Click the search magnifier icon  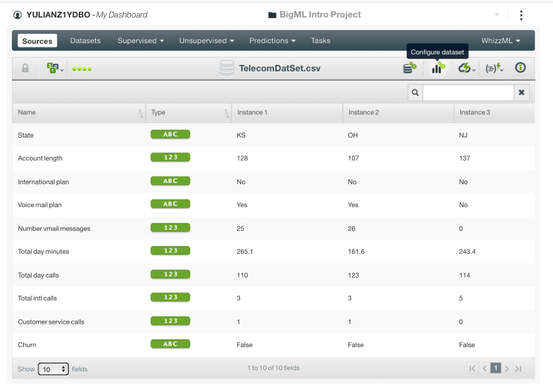(x=415, y=92)
